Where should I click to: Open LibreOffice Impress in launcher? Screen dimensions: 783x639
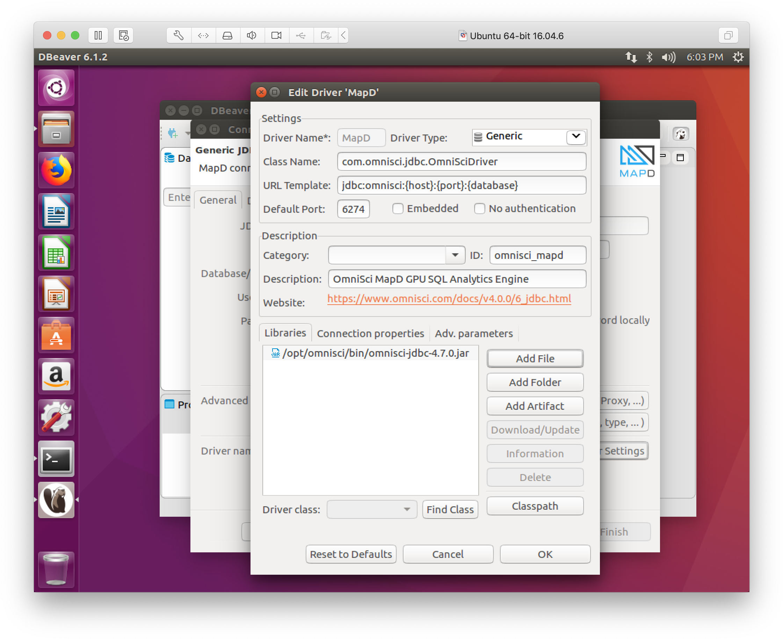pos(56,294)
